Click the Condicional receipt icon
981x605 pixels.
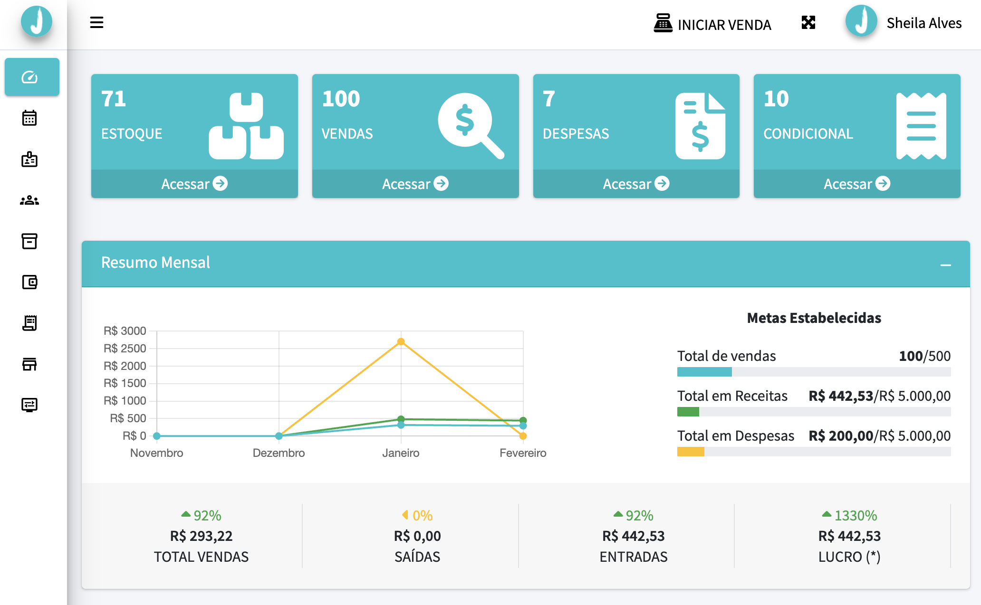(921, 126)
